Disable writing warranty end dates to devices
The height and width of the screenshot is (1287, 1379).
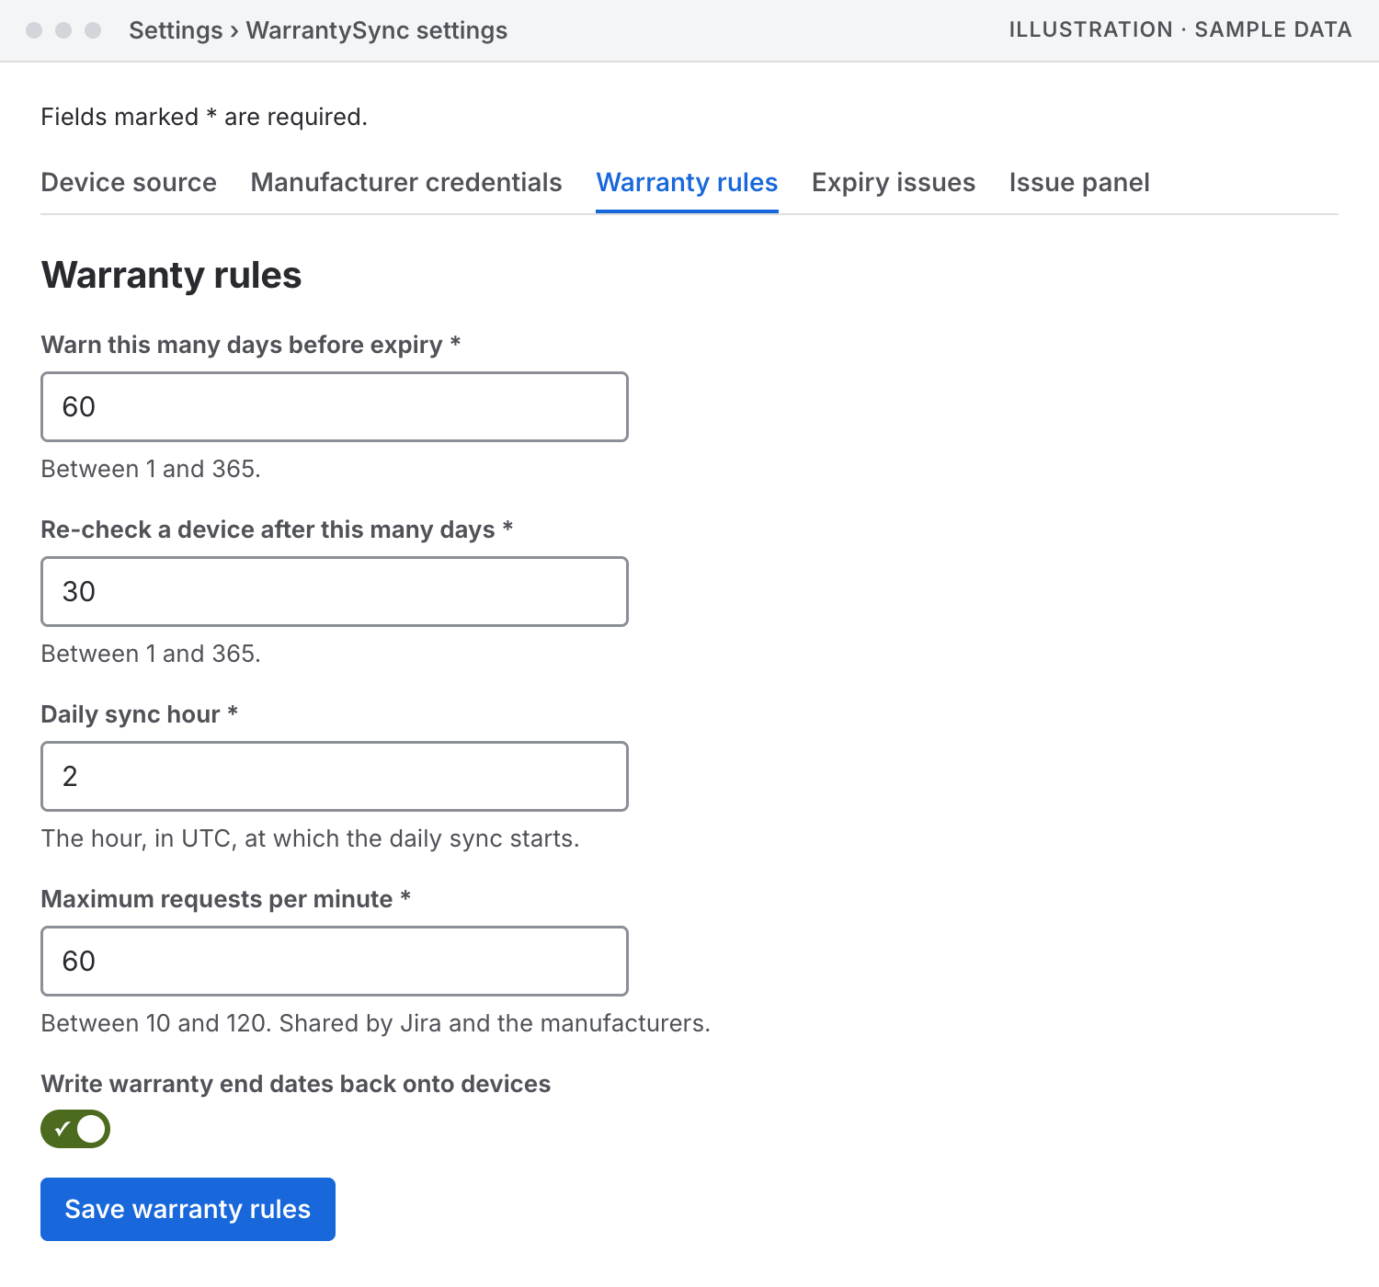coord(75,1129)
